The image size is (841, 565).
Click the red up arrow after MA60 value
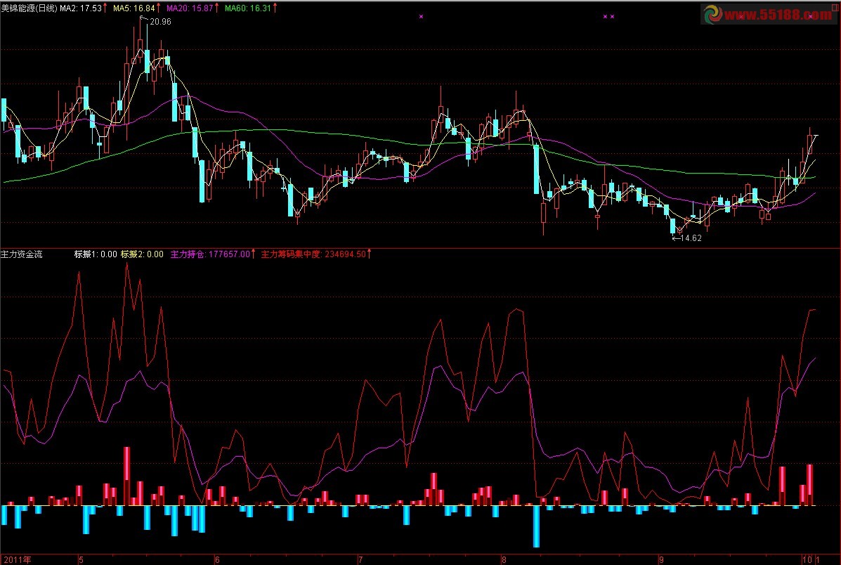(x=274, y=8)
